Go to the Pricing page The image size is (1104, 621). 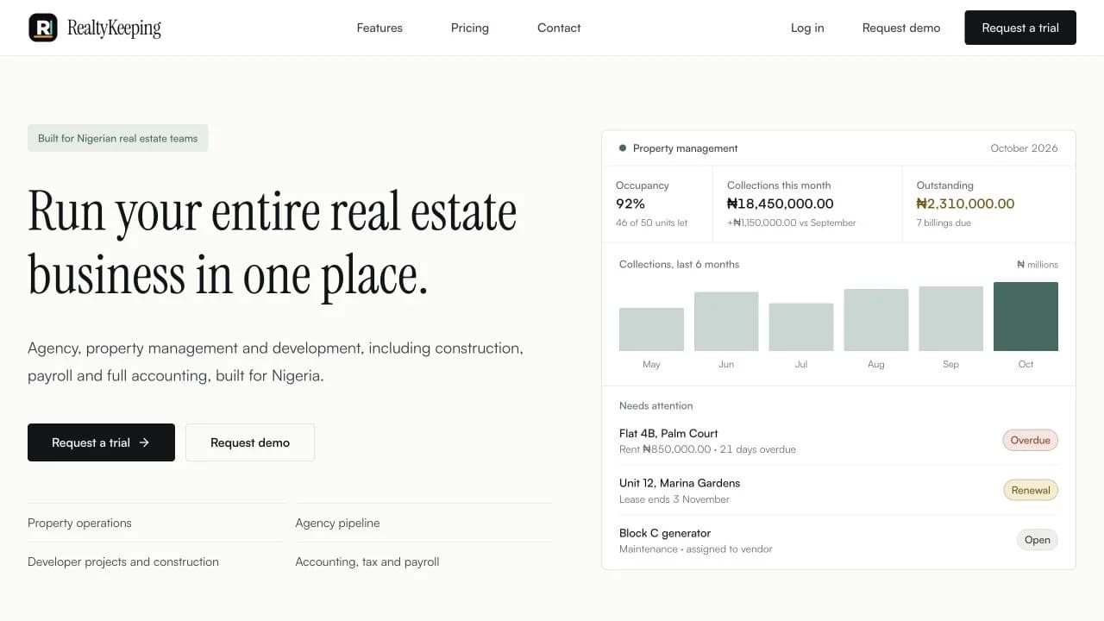click(470, 28)
